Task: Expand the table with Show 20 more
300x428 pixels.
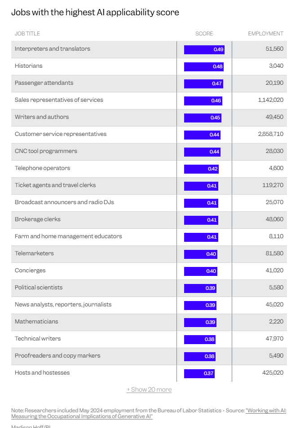Action: pos(149,389)
